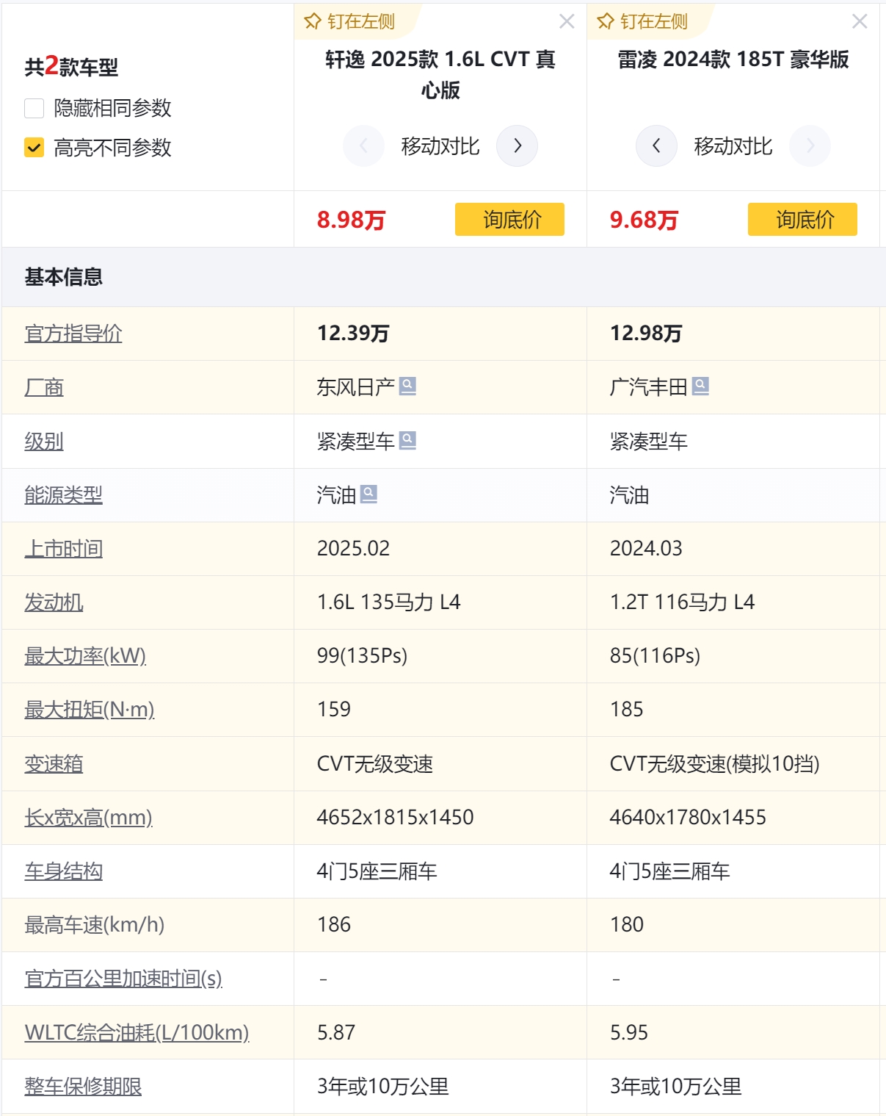The width and height of the screenshot is (886, 1116).
Task: Click the 5.87 fuel consumption value
Action: coord(336,1033)
